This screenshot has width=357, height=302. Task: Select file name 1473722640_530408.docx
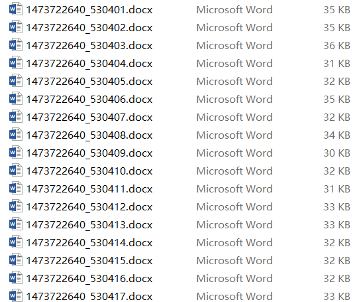pos(89,135)
